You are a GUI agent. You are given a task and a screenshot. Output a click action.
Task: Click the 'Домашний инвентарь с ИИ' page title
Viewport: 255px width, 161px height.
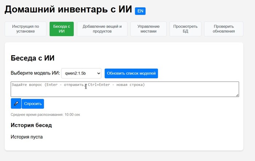pyautogui.click(x=68, y=10)
